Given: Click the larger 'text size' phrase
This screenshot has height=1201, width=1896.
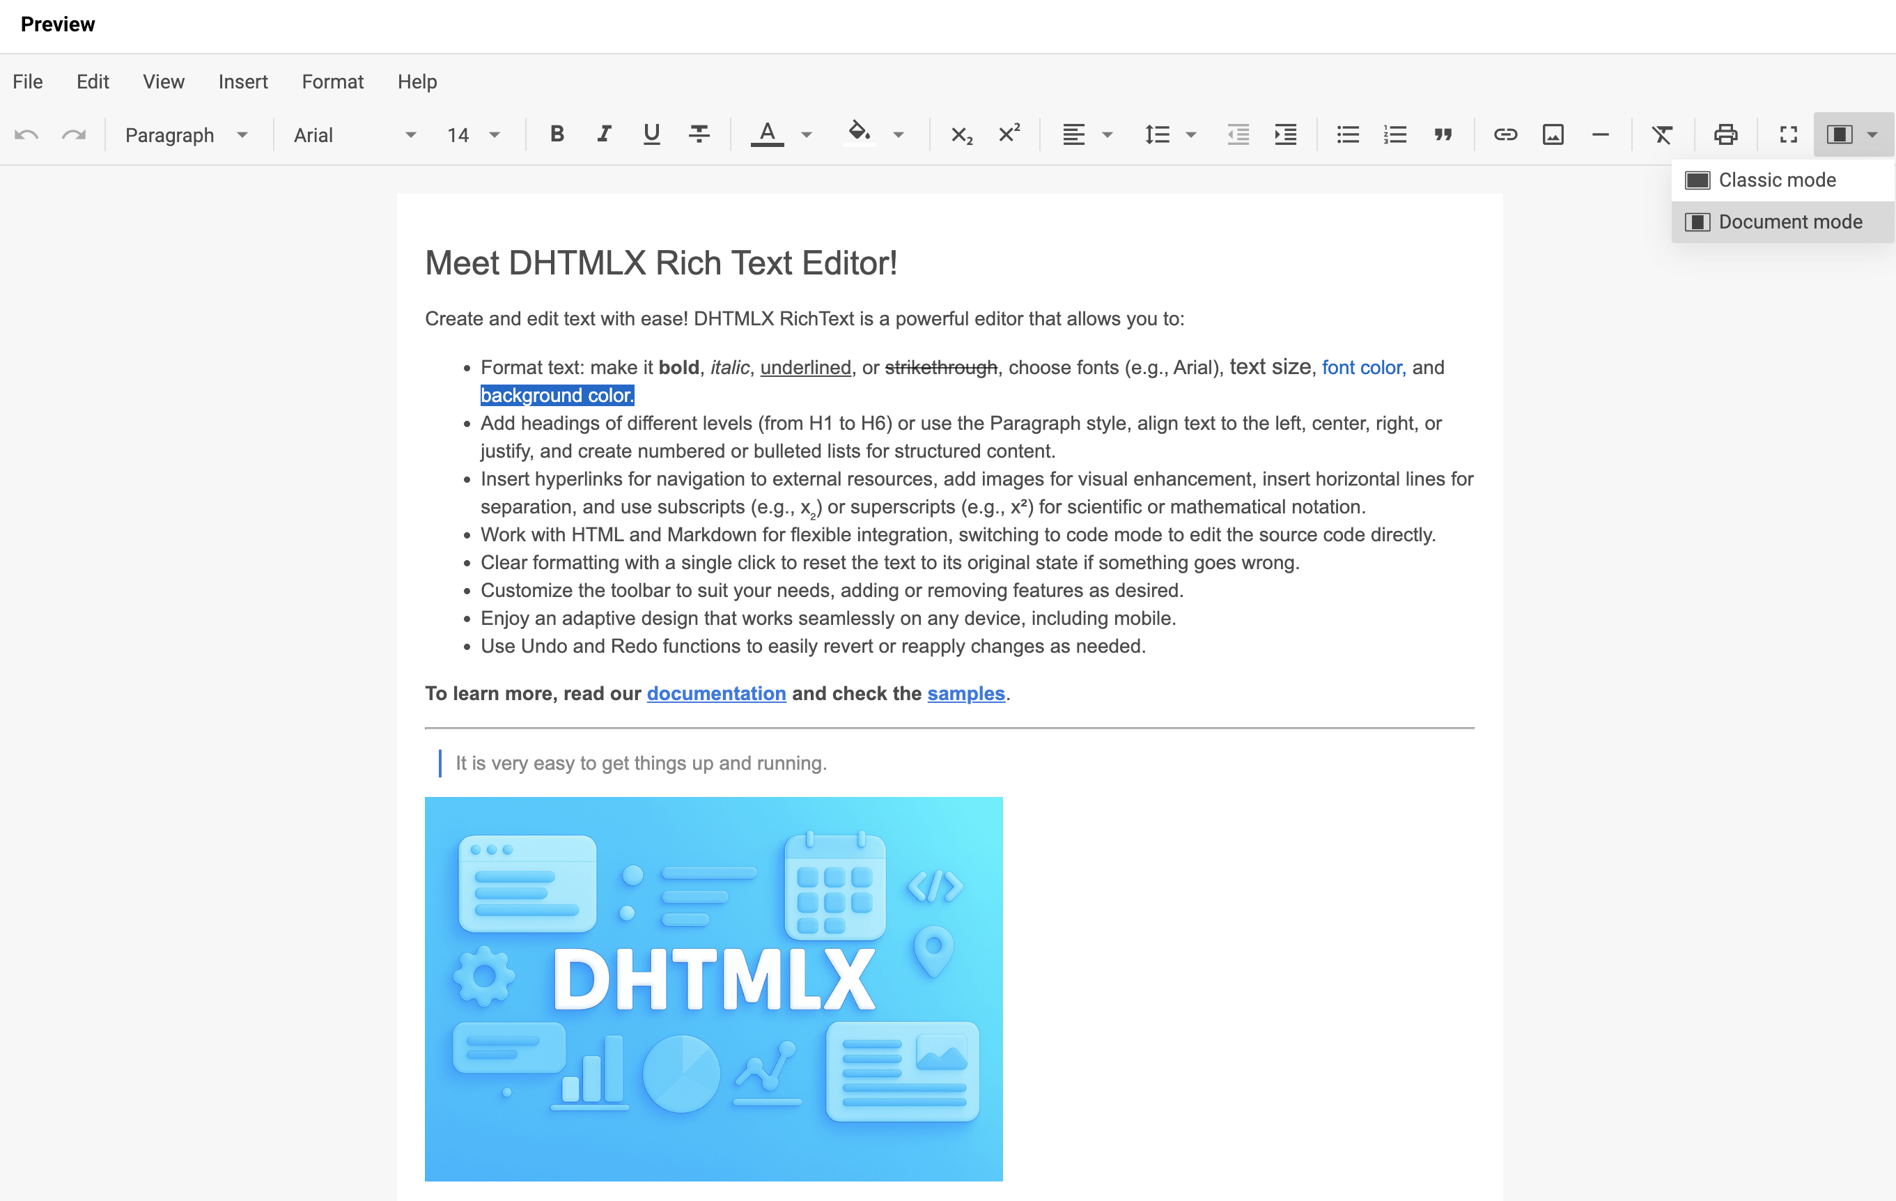Looking at the screenshot, I should pos(1271,367).
